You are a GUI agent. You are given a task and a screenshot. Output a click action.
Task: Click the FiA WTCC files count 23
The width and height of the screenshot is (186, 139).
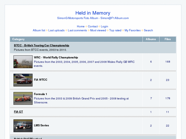pos(168,80)
